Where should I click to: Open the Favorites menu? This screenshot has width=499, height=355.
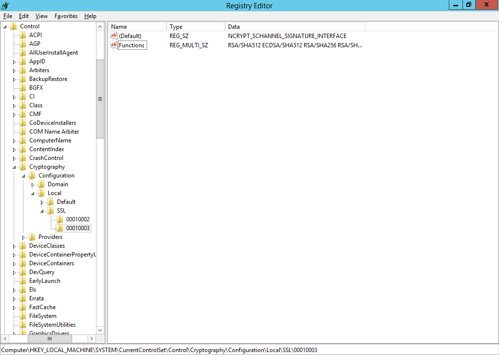[66, 16]
